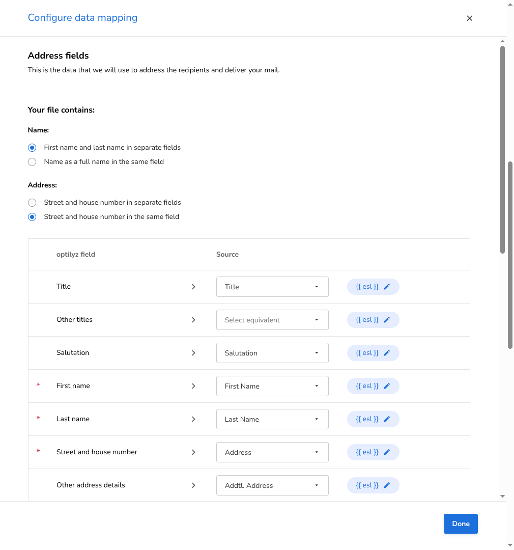Edit esl expression for Title row
514x550 pixels.
373,287
